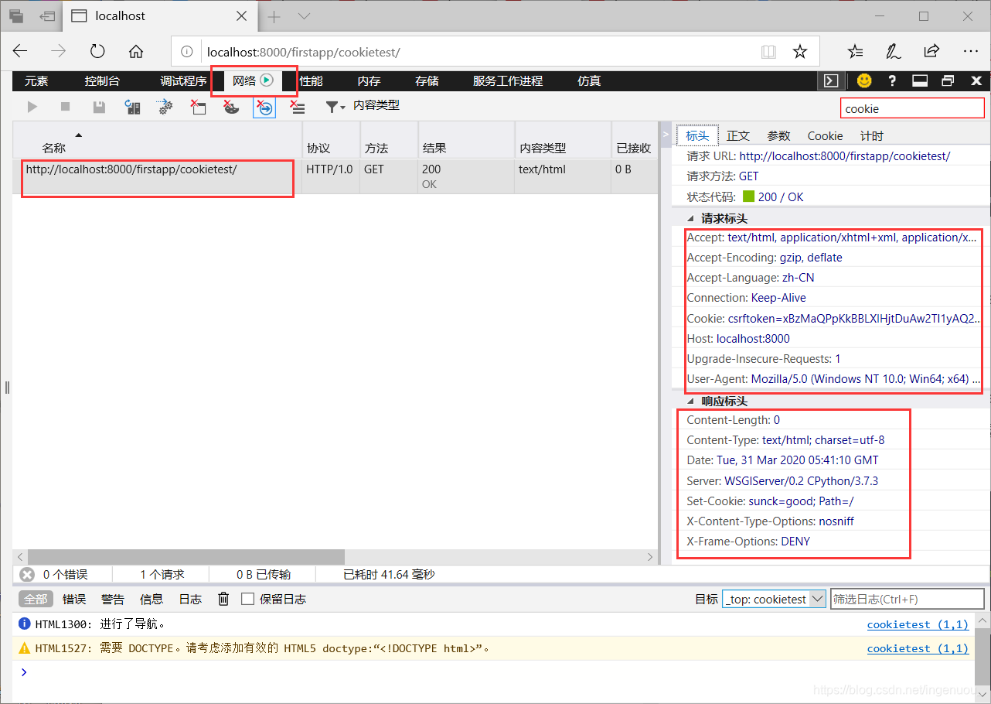Show the console drawer via prompt icon
Viewport: 991px width, 704px height.
coord(829,80)
